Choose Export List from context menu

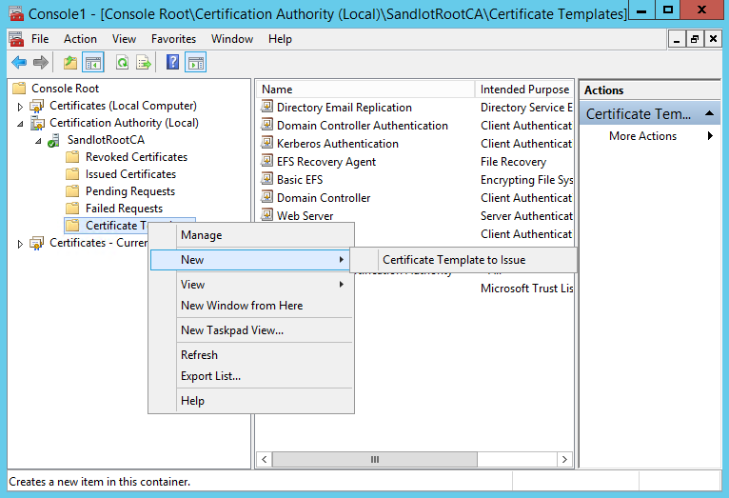(210, 376)
